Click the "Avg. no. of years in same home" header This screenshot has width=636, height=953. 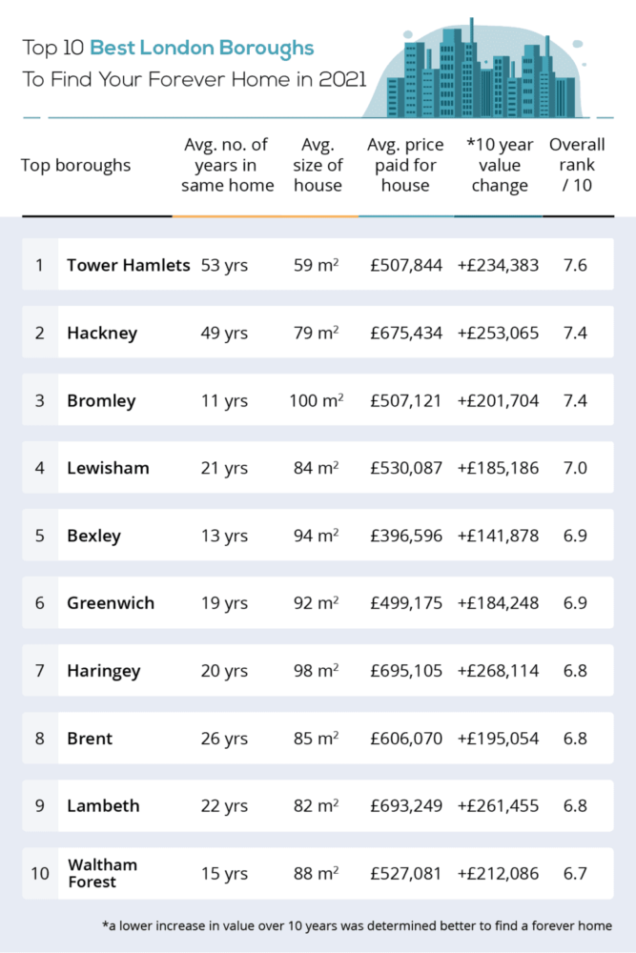point(227,165)
